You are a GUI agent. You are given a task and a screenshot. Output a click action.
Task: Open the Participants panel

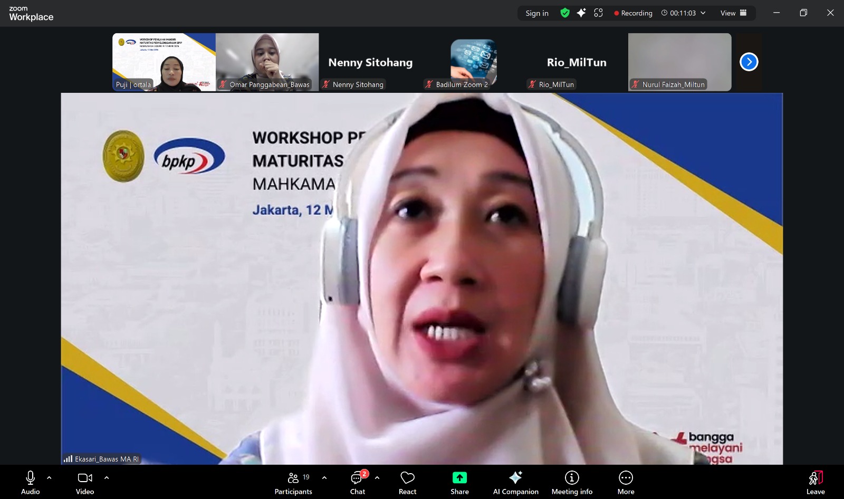(293, 483)
